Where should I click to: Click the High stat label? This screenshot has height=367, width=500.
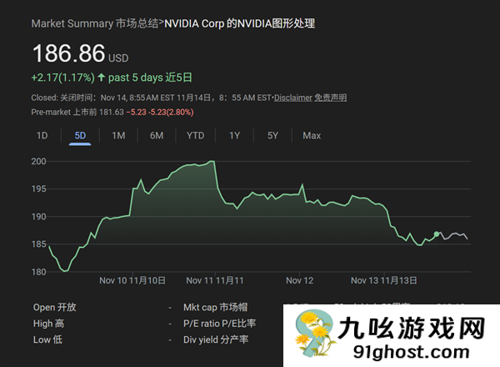coord(48,324)
